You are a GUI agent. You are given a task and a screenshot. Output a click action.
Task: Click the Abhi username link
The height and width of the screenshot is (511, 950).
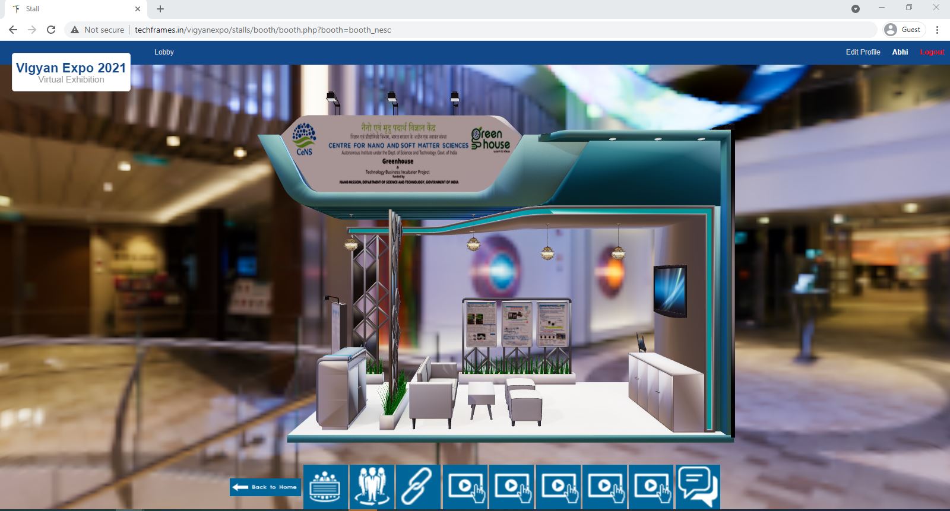(x=900, y=52)
